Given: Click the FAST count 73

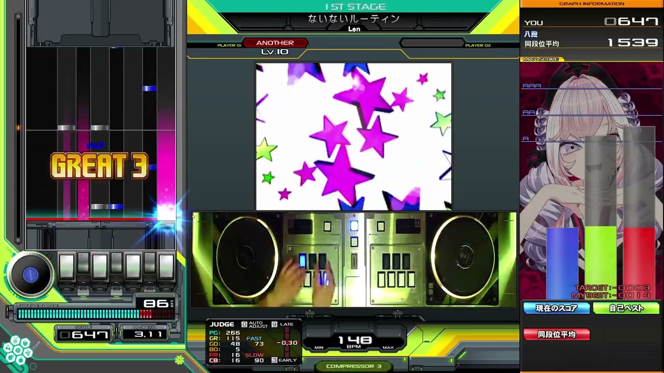Looking at the screenshot, I should 259,344.
